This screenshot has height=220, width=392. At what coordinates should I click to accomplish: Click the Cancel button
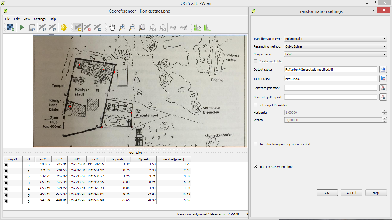click(351, 193)
